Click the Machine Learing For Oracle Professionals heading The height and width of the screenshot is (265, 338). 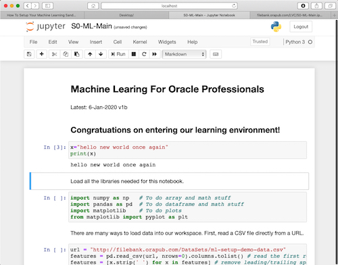167,89
